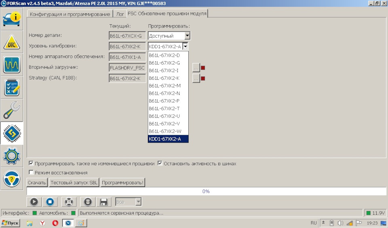Click browse button beside Strategy row
The width and height of the screenshot is (388, 228).
[x=196, y=78]
